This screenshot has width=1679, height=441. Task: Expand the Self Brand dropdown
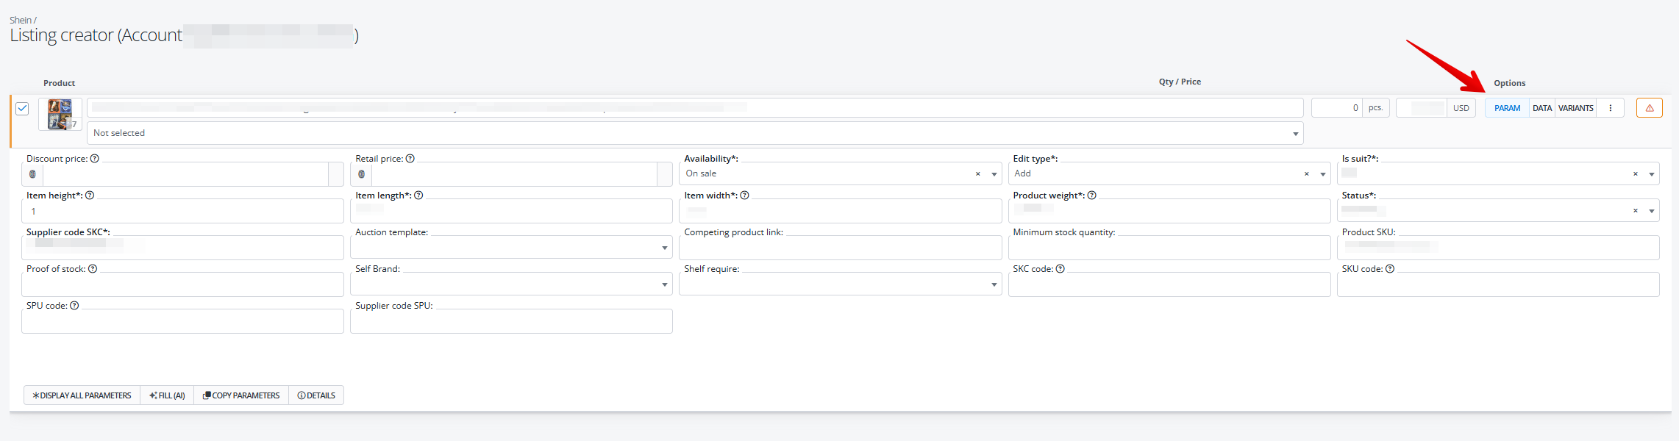664,284
